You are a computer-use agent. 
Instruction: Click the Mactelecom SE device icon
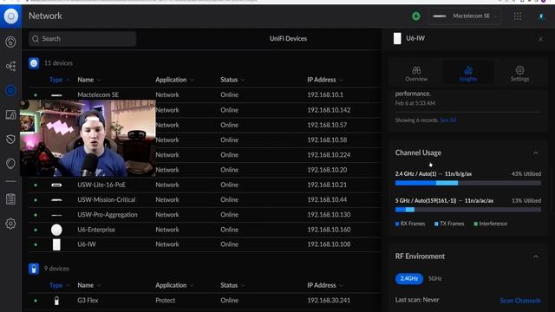[56, 94]
